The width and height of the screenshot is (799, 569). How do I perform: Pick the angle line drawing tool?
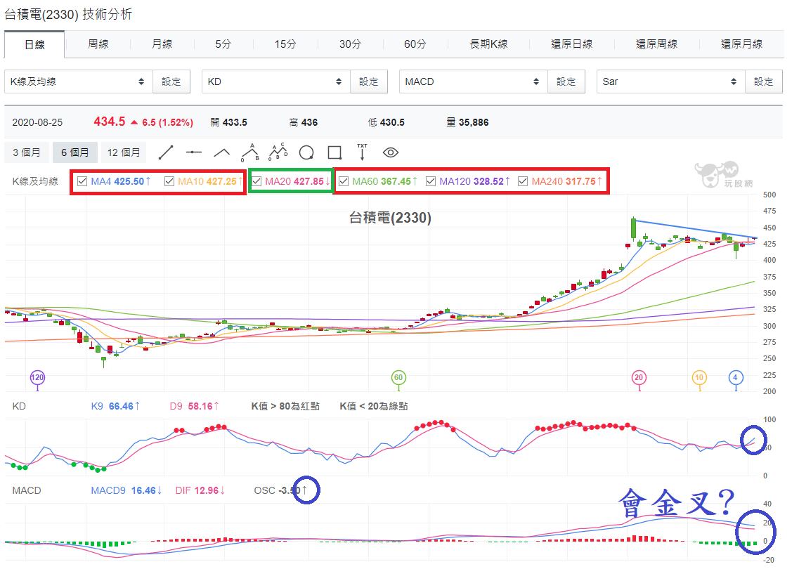click(221, 152)
